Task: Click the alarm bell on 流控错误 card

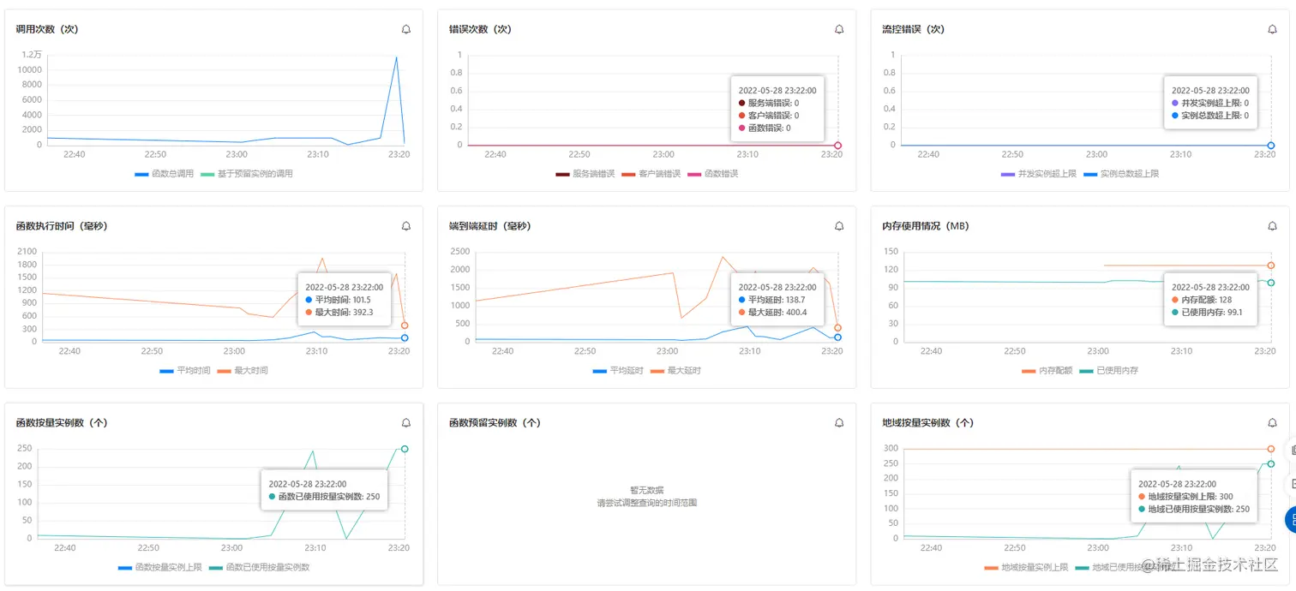Action: point(1273,29)
